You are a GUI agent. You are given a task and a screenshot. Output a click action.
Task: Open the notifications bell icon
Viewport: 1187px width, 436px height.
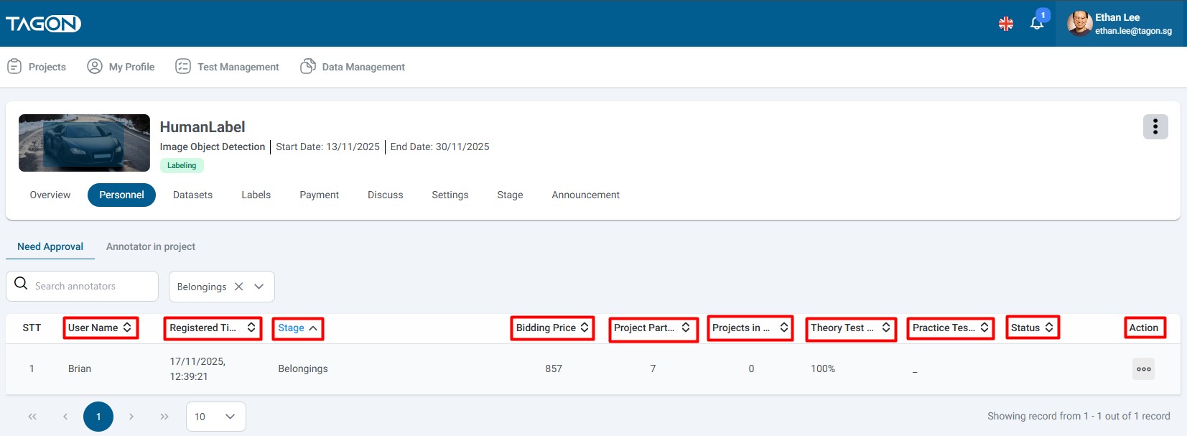tap(1036, 24)
